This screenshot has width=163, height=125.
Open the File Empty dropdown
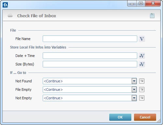[134, 90]
